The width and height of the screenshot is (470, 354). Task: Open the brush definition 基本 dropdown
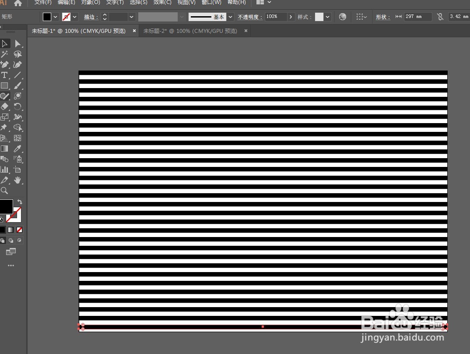[230, 17]
